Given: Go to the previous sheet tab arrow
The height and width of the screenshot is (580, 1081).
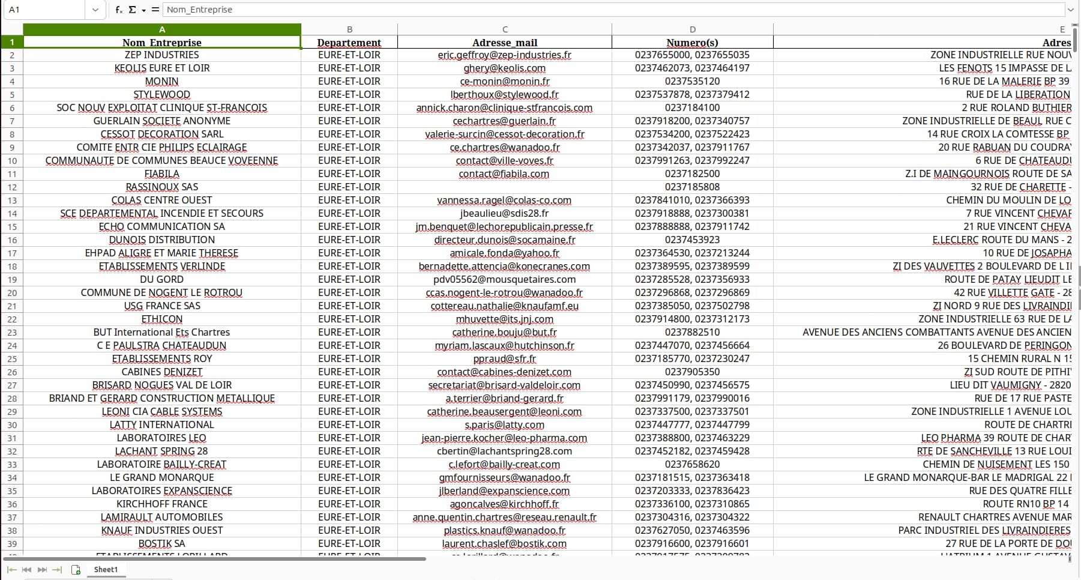Looking at the screenshot, I should click(x=26, y=570).
